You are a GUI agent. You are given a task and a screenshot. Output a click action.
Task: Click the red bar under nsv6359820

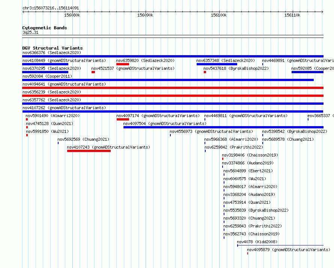pos(123,64)
